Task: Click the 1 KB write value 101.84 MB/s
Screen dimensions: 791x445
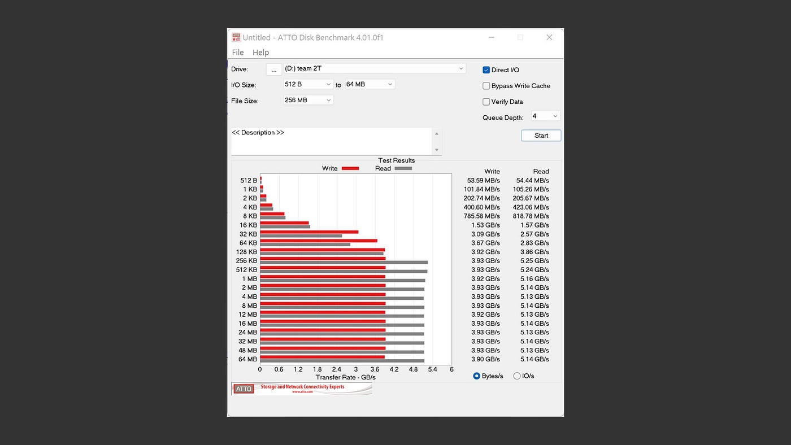Action: [x=482, y=189]
